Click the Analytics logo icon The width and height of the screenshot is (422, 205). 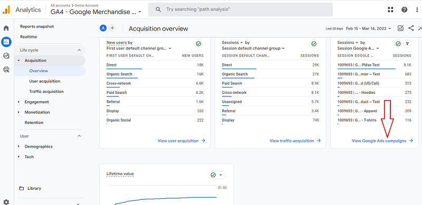(x=6, y=9)
